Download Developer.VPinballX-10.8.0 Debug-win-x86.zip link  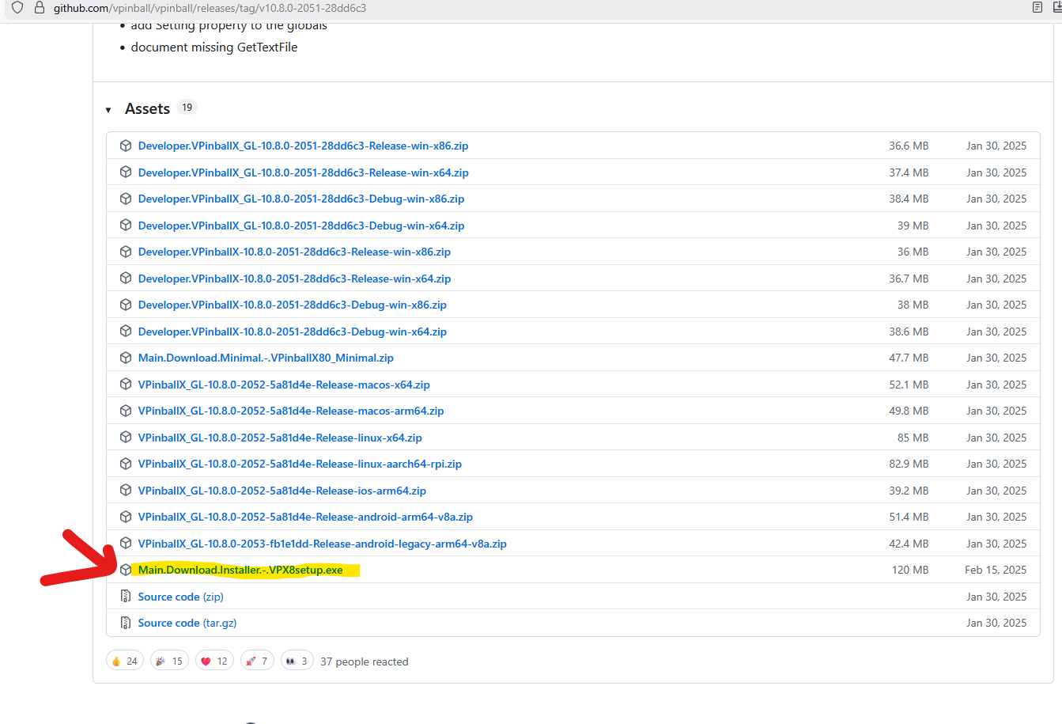point(293,305)
